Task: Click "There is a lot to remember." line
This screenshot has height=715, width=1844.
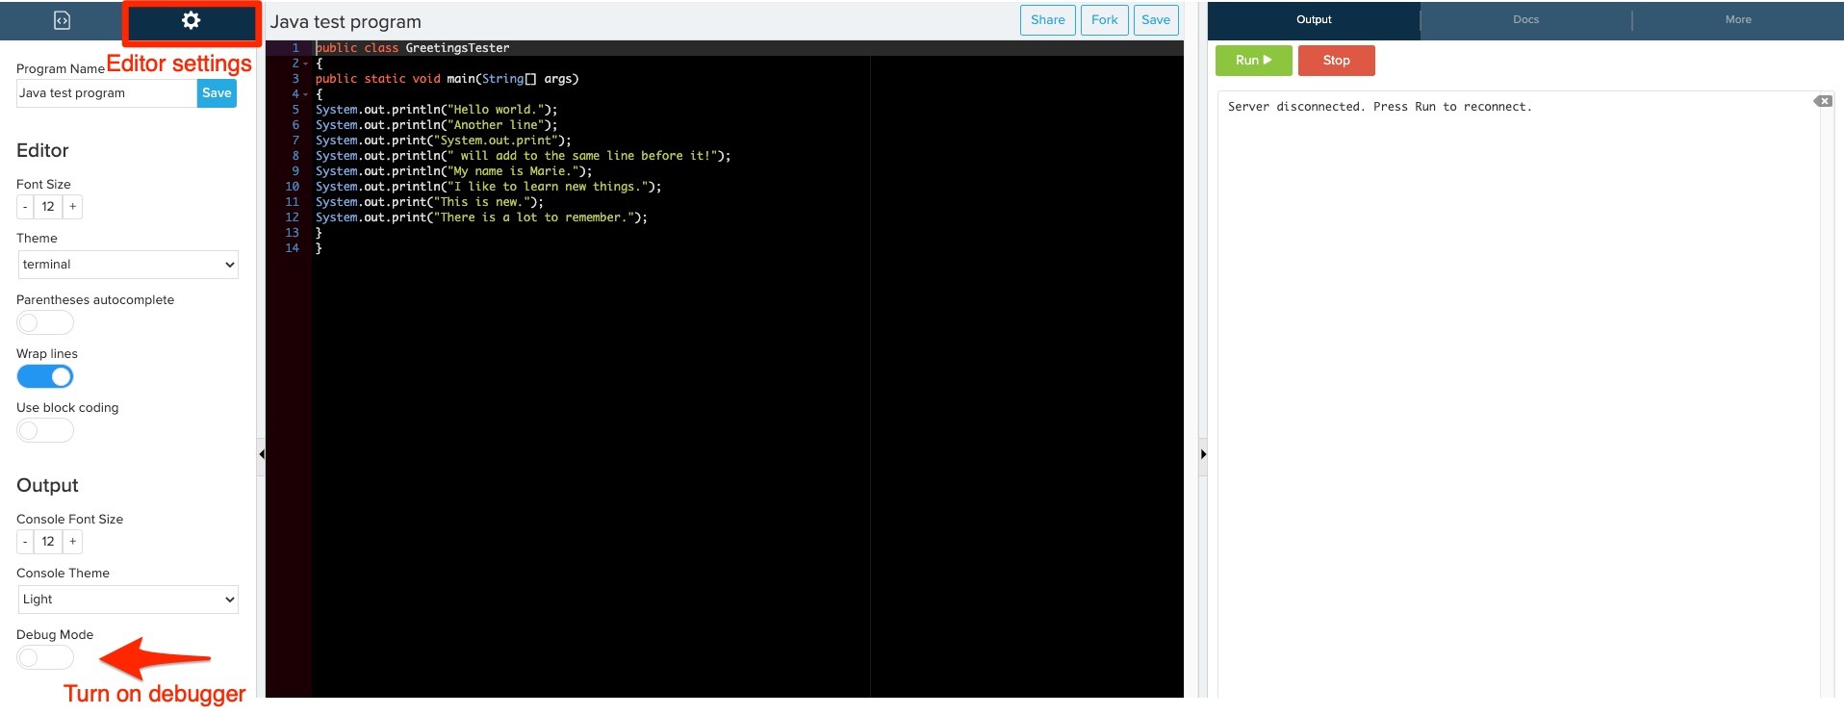Action: (481, 217)
